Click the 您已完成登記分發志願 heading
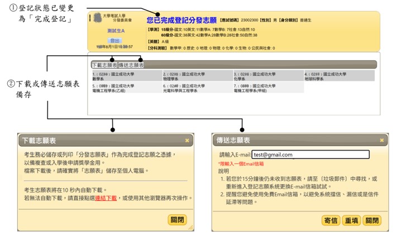Image resolution: width=401 pixels, height=236 pixels. point(182,20)
